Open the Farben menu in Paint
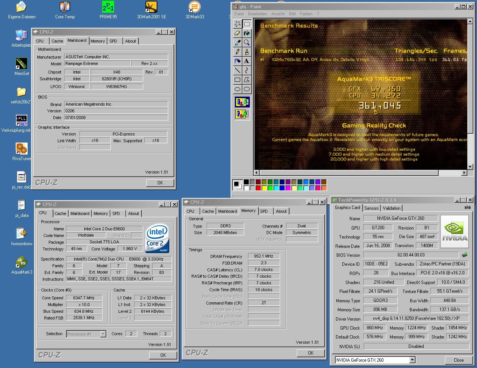Image resolution: width=477 pixels, height=368 pixels. click(306, 14)
